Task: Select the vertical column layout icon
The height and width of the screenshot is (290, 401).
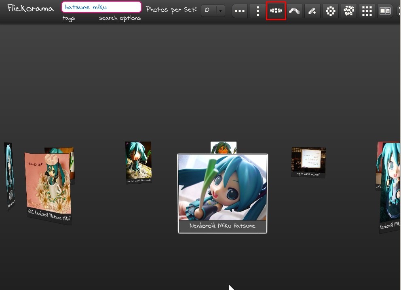Action: point(258,11)
